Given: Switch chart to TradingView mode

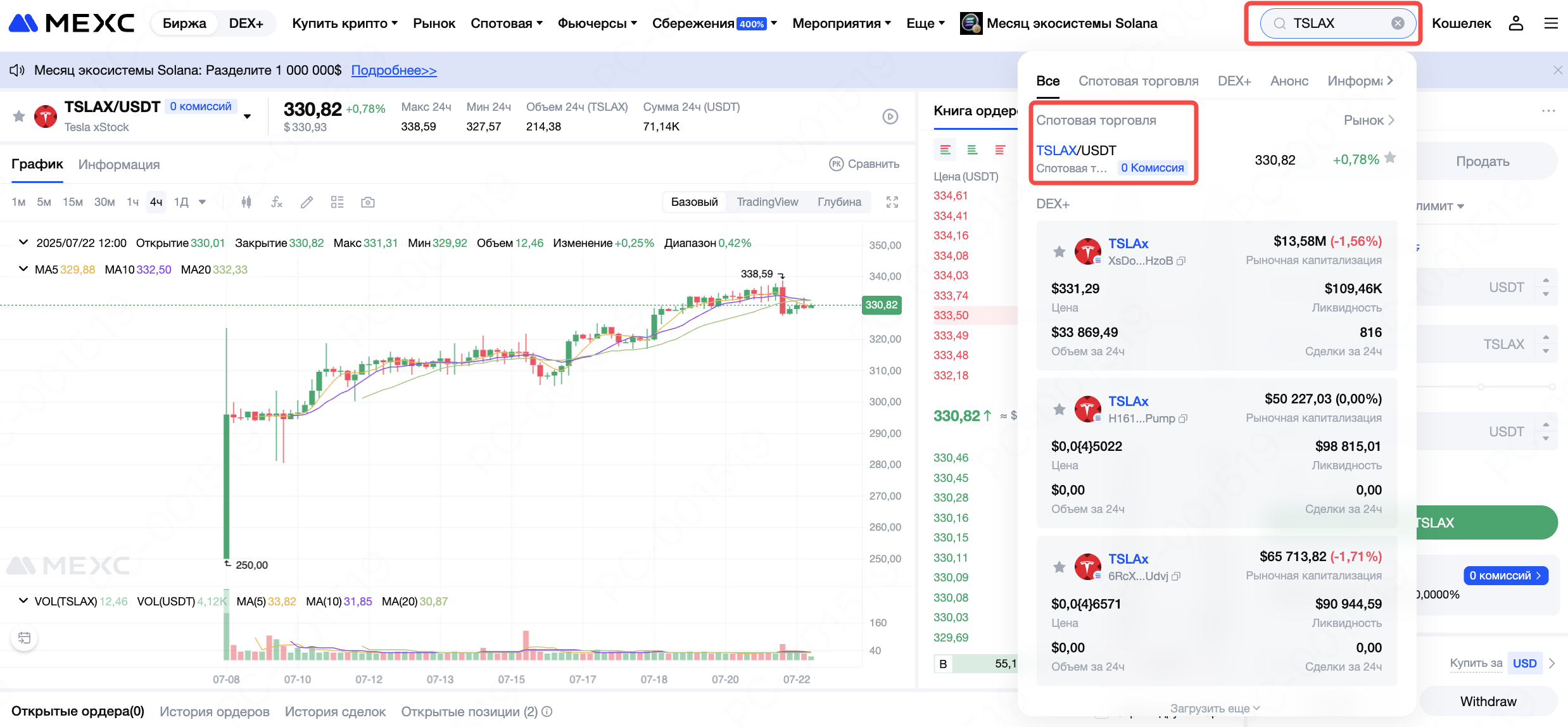Looking at the screenshot, I should [767, 202].
